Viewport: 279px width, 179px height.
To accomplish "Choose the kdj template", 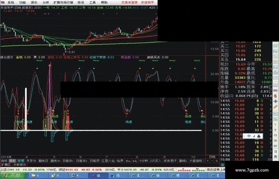I will tap(135, 161).
